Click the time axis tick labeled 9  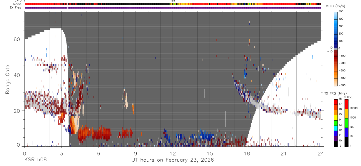tap(136, 153)
